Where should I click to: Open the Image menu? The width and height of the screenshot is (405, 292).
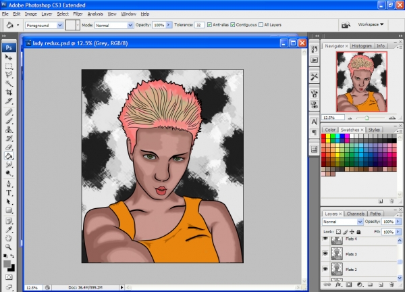[31, 14]
